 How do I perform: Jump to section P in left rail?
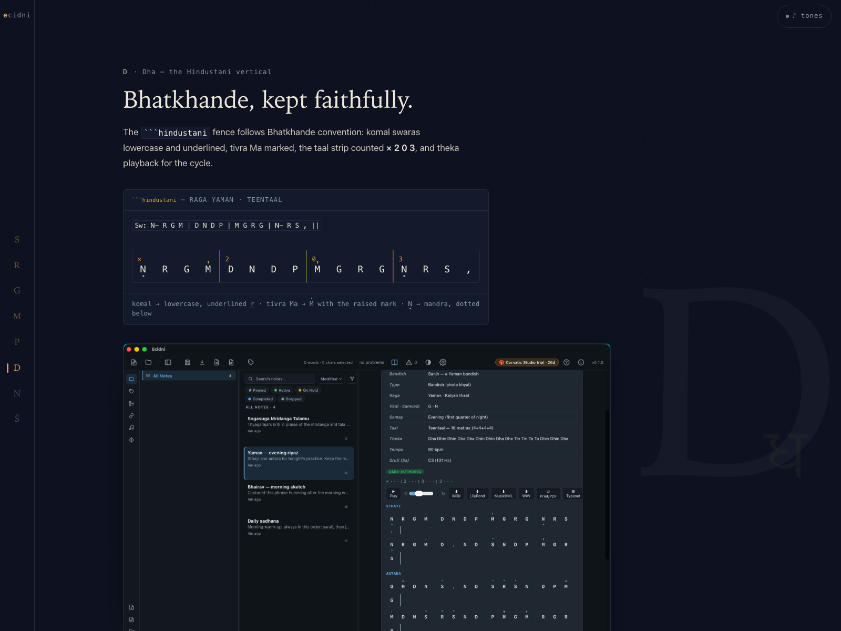(x=17, y=342)
